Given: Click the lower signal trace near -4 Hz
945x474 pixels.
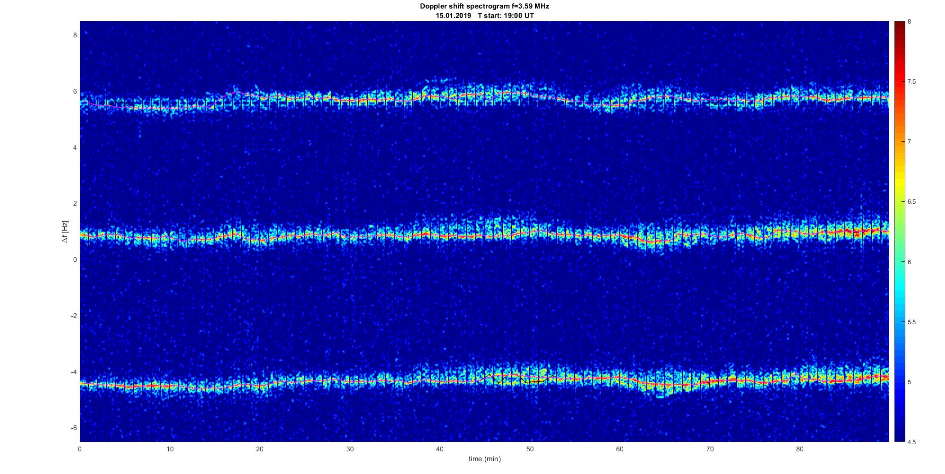Looking at the screenshot, I should [484, 380].
